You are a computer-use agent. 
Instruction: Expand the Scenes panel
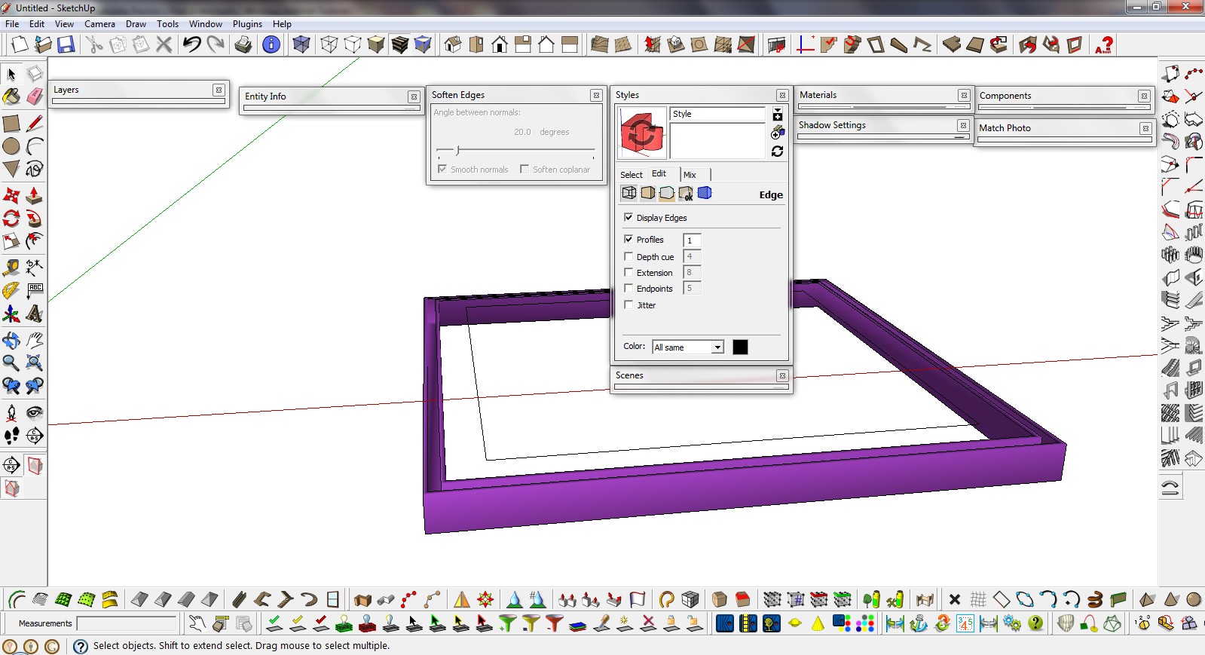(629, 375)
